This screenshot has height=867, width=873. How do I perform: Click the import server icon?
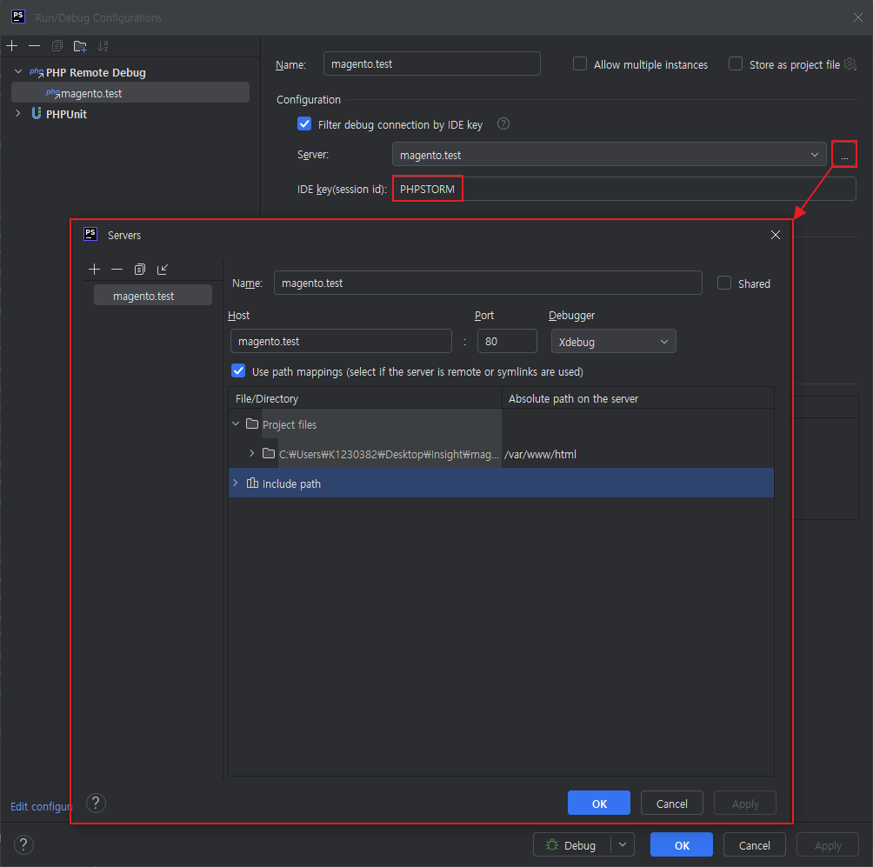click(x=163, y=270)
